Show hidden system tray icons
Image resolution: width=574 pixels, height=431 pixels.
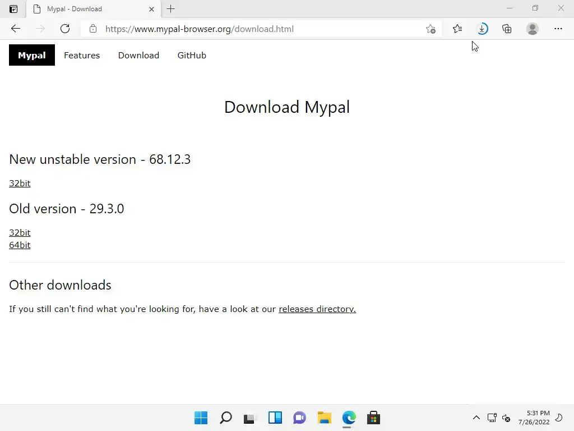[476, 418]
